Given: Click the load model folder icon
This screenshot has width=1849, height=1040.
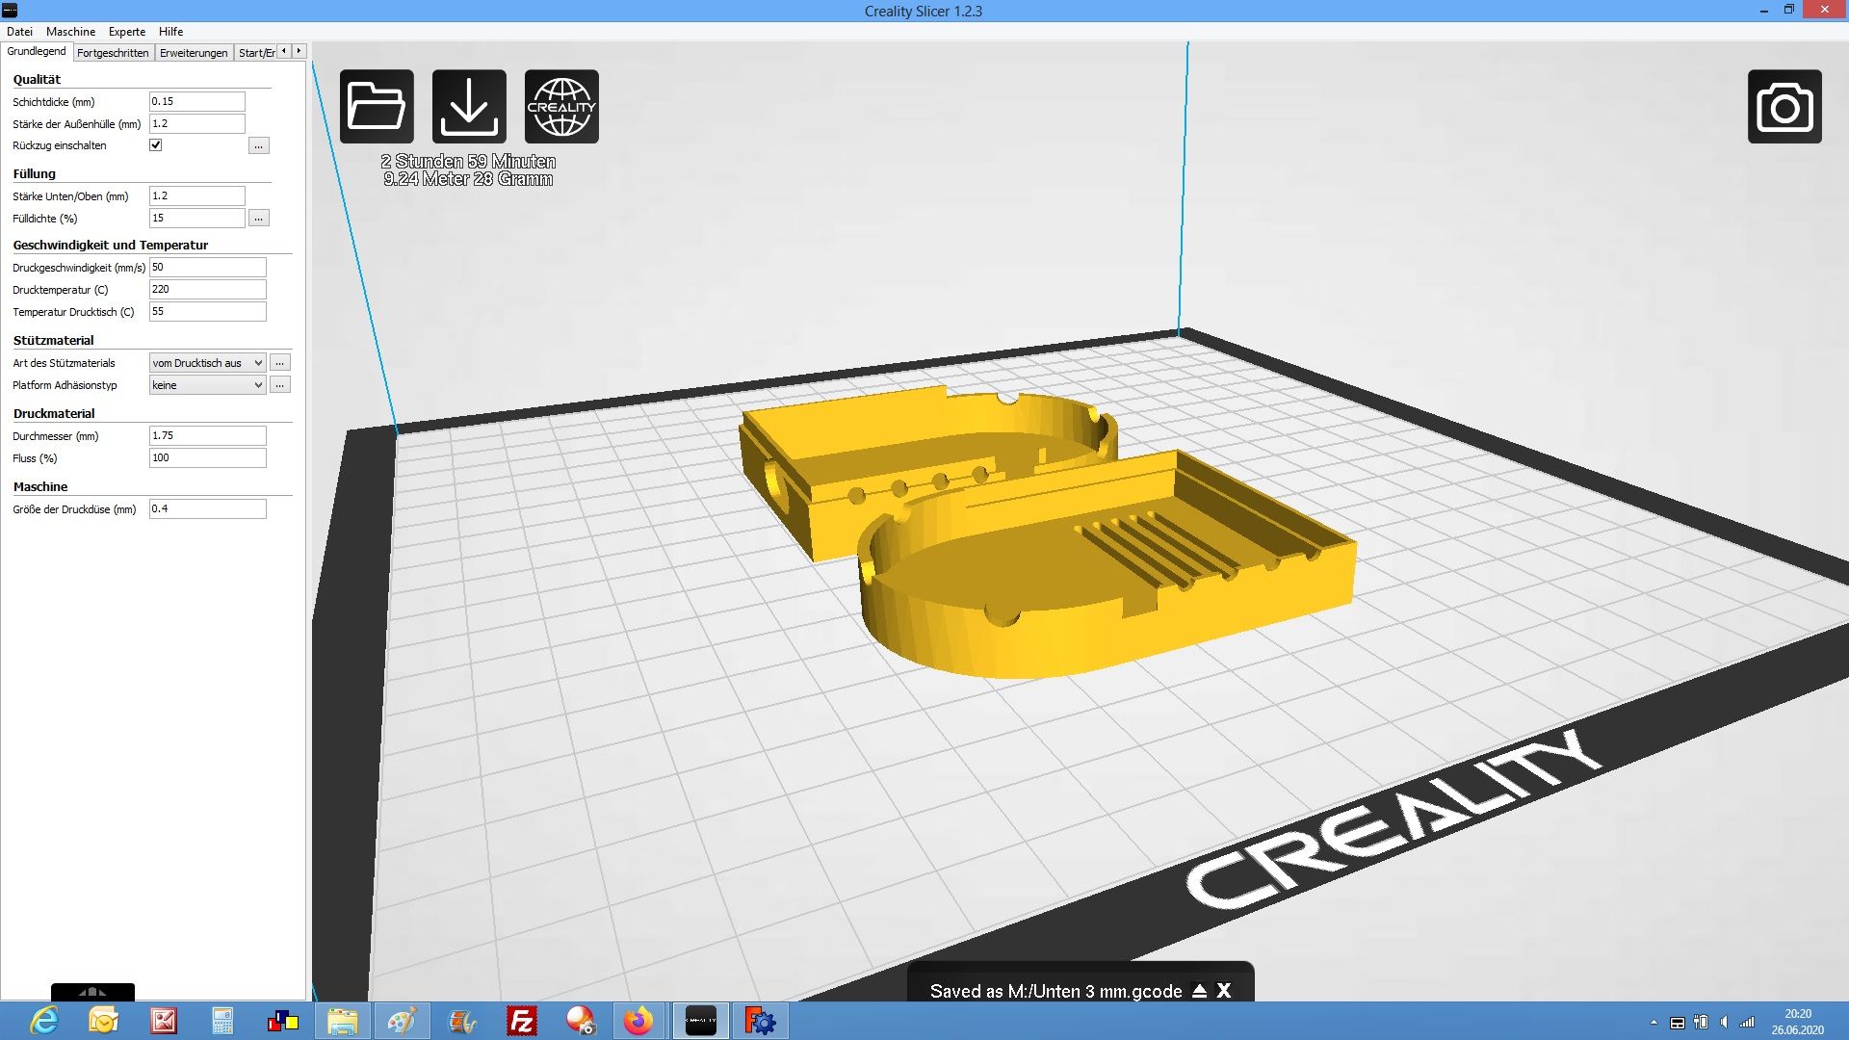Looking at the screenshot, I should coord(377,106).
